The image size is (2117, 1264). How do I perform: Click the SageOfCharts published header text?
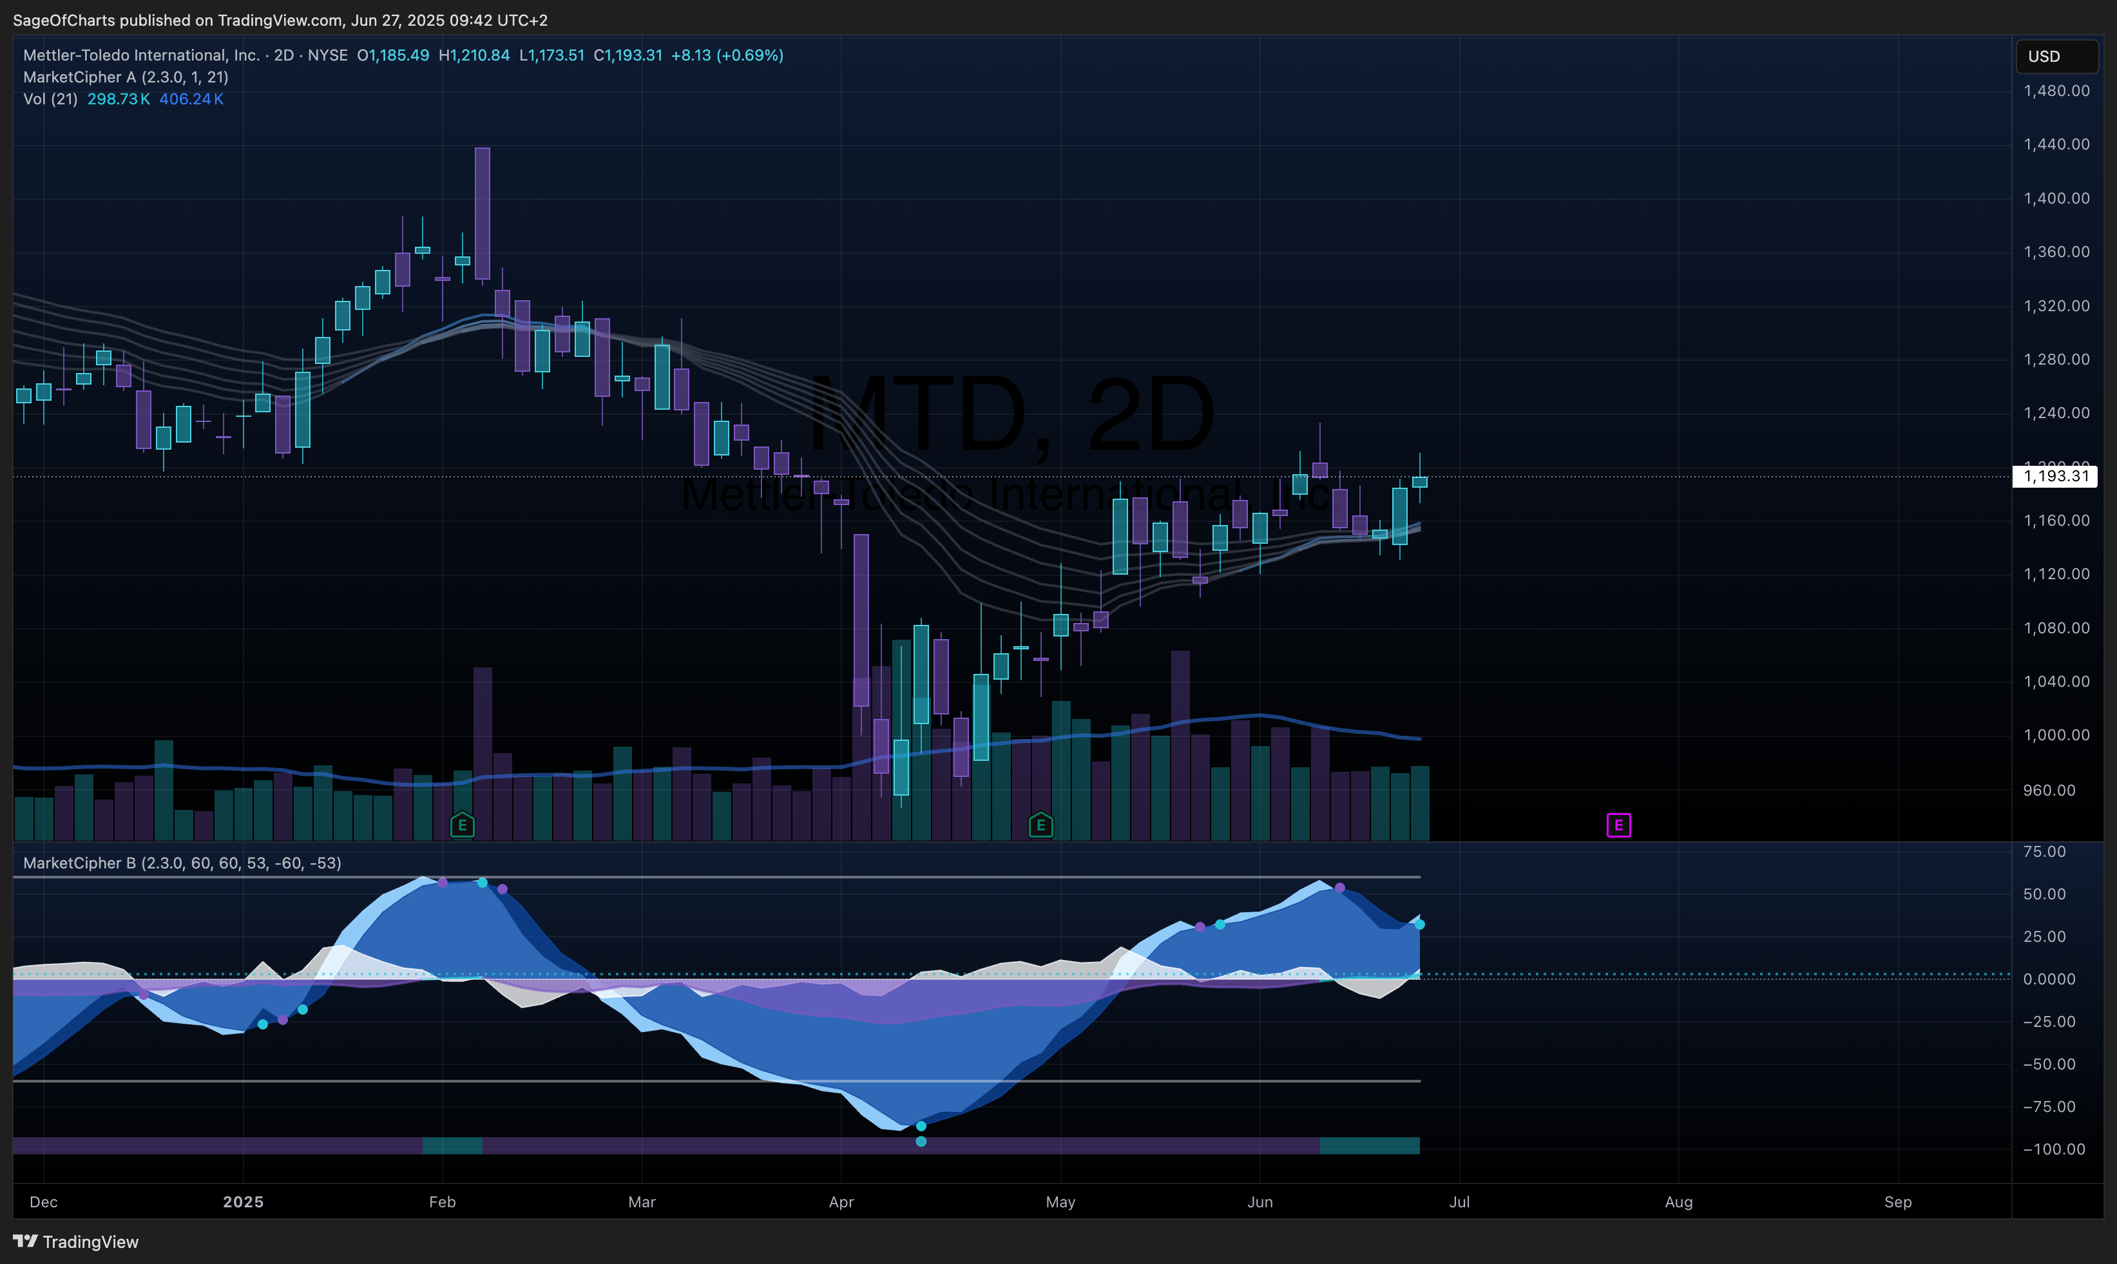click(x=280, y=19)
